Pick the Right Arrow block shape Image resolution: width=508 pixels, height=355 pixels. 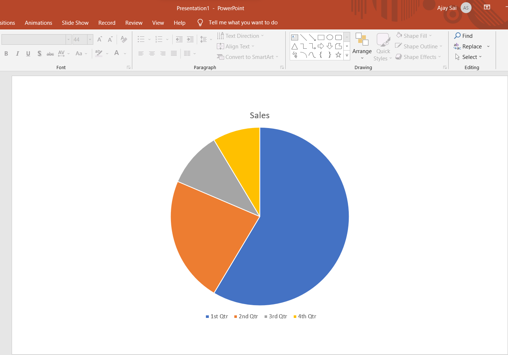tap(321, 46)
